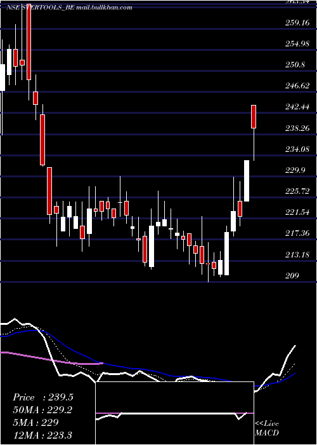Click the 254.98 price axis label

(x=297, y=44)
